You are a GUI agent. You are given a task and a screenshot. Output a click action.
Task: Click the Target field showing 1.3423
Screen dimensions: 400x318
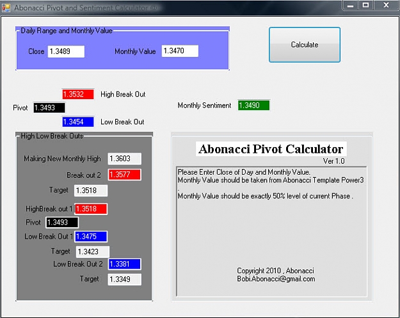point(93,251)
